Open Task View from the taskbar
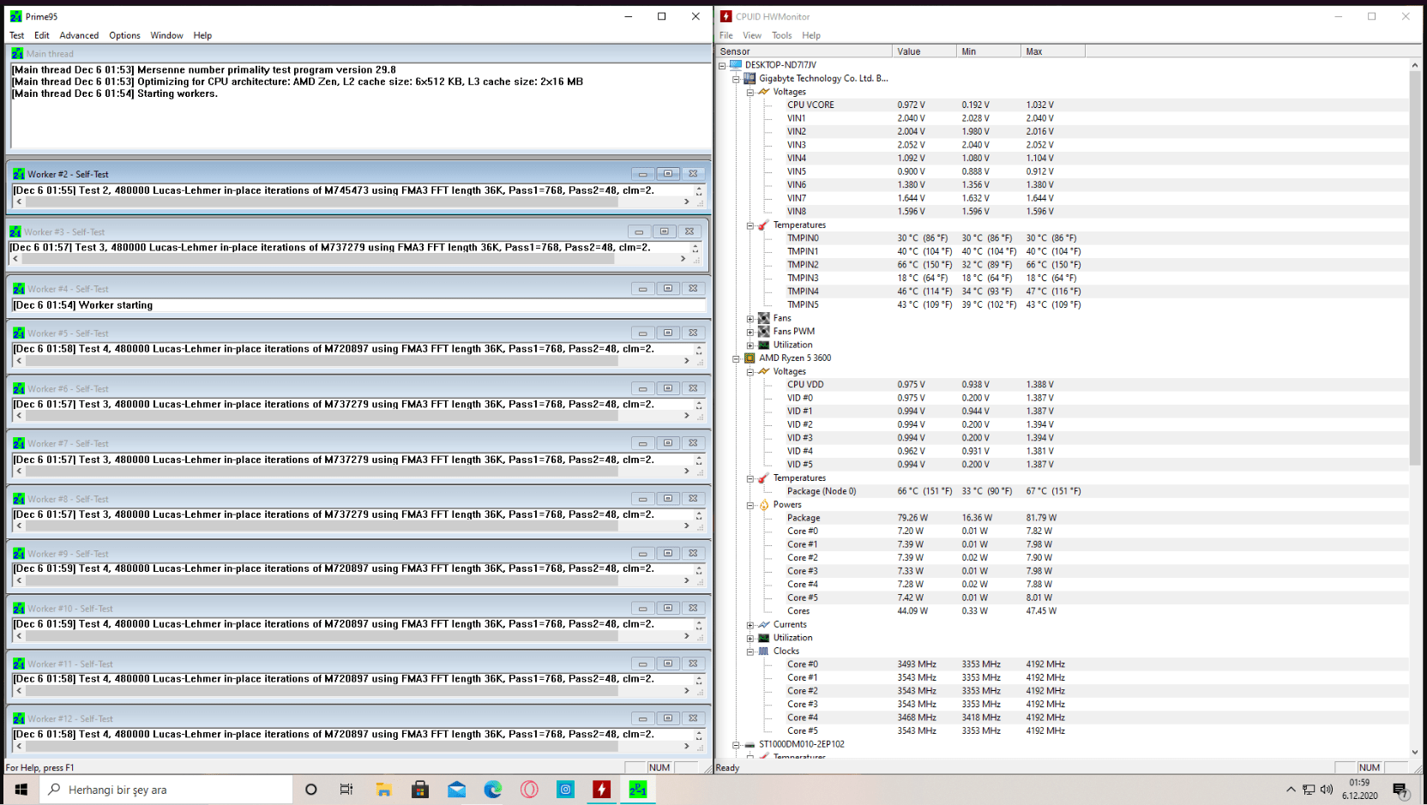This screenshot has width=1427, height=805. (x=346, y=790)
